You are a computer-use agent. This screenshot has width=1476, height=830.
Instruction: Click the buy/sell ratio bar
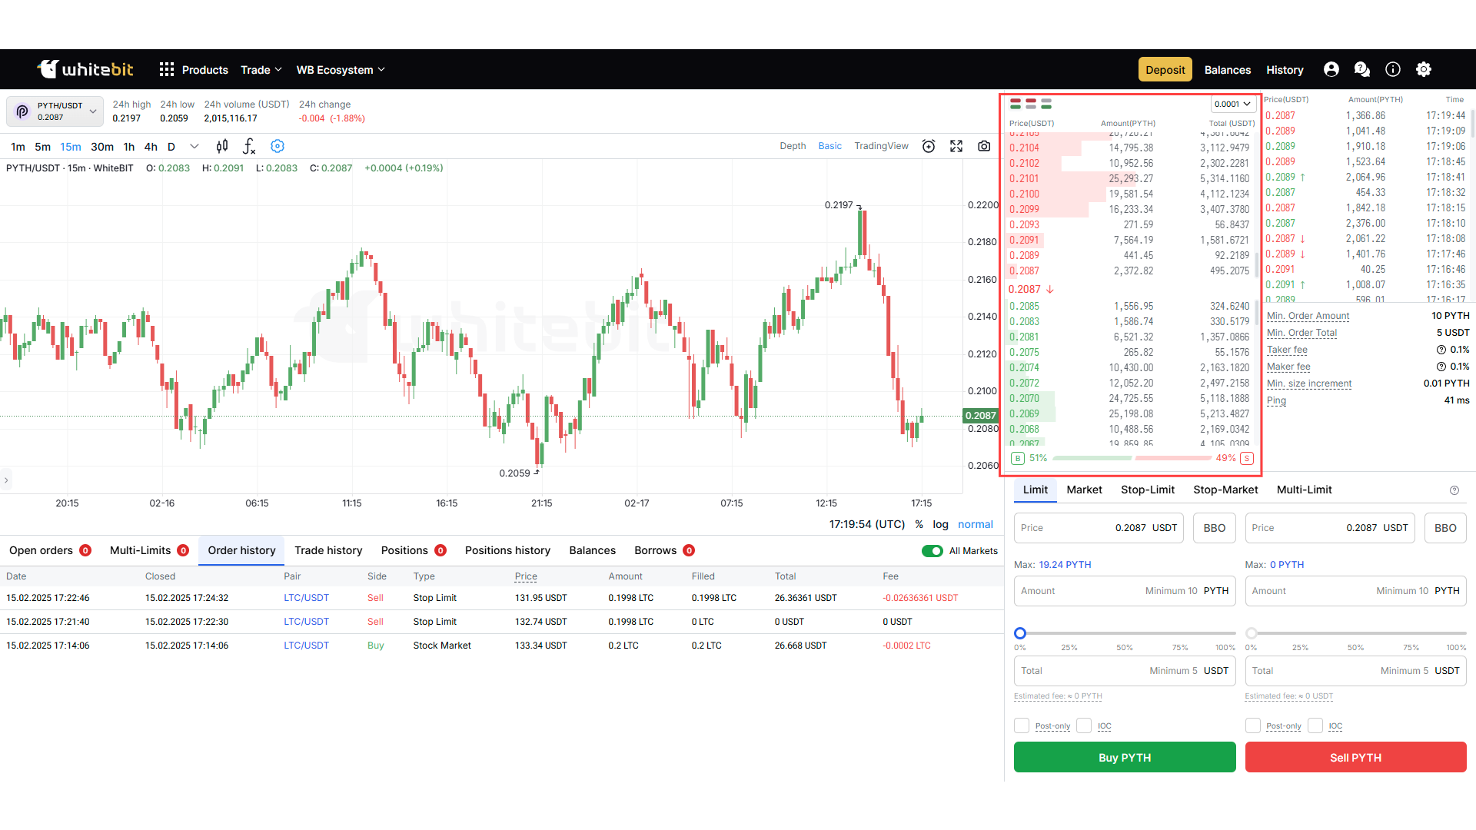point(1132,458)
